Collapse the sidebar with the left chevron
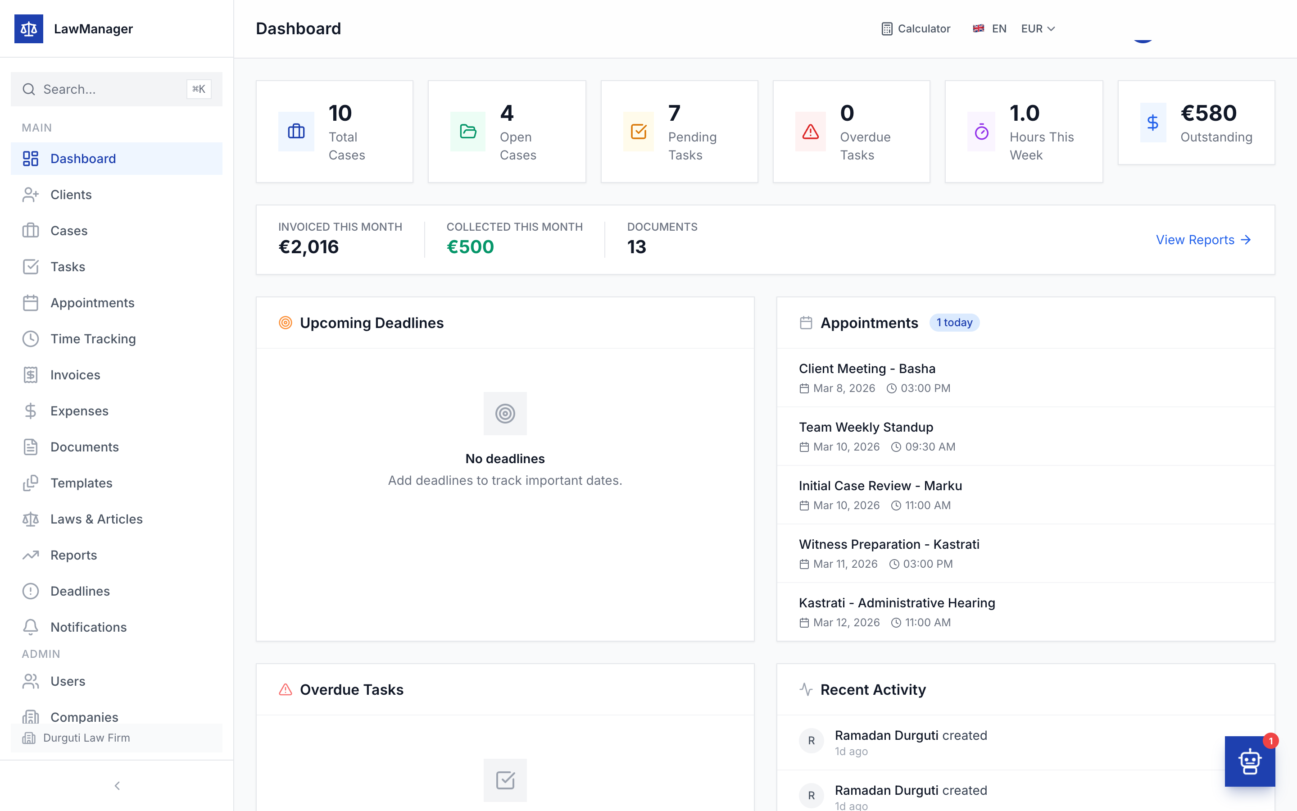Viewport: 1297px width, 811px height. coord(117,786)
